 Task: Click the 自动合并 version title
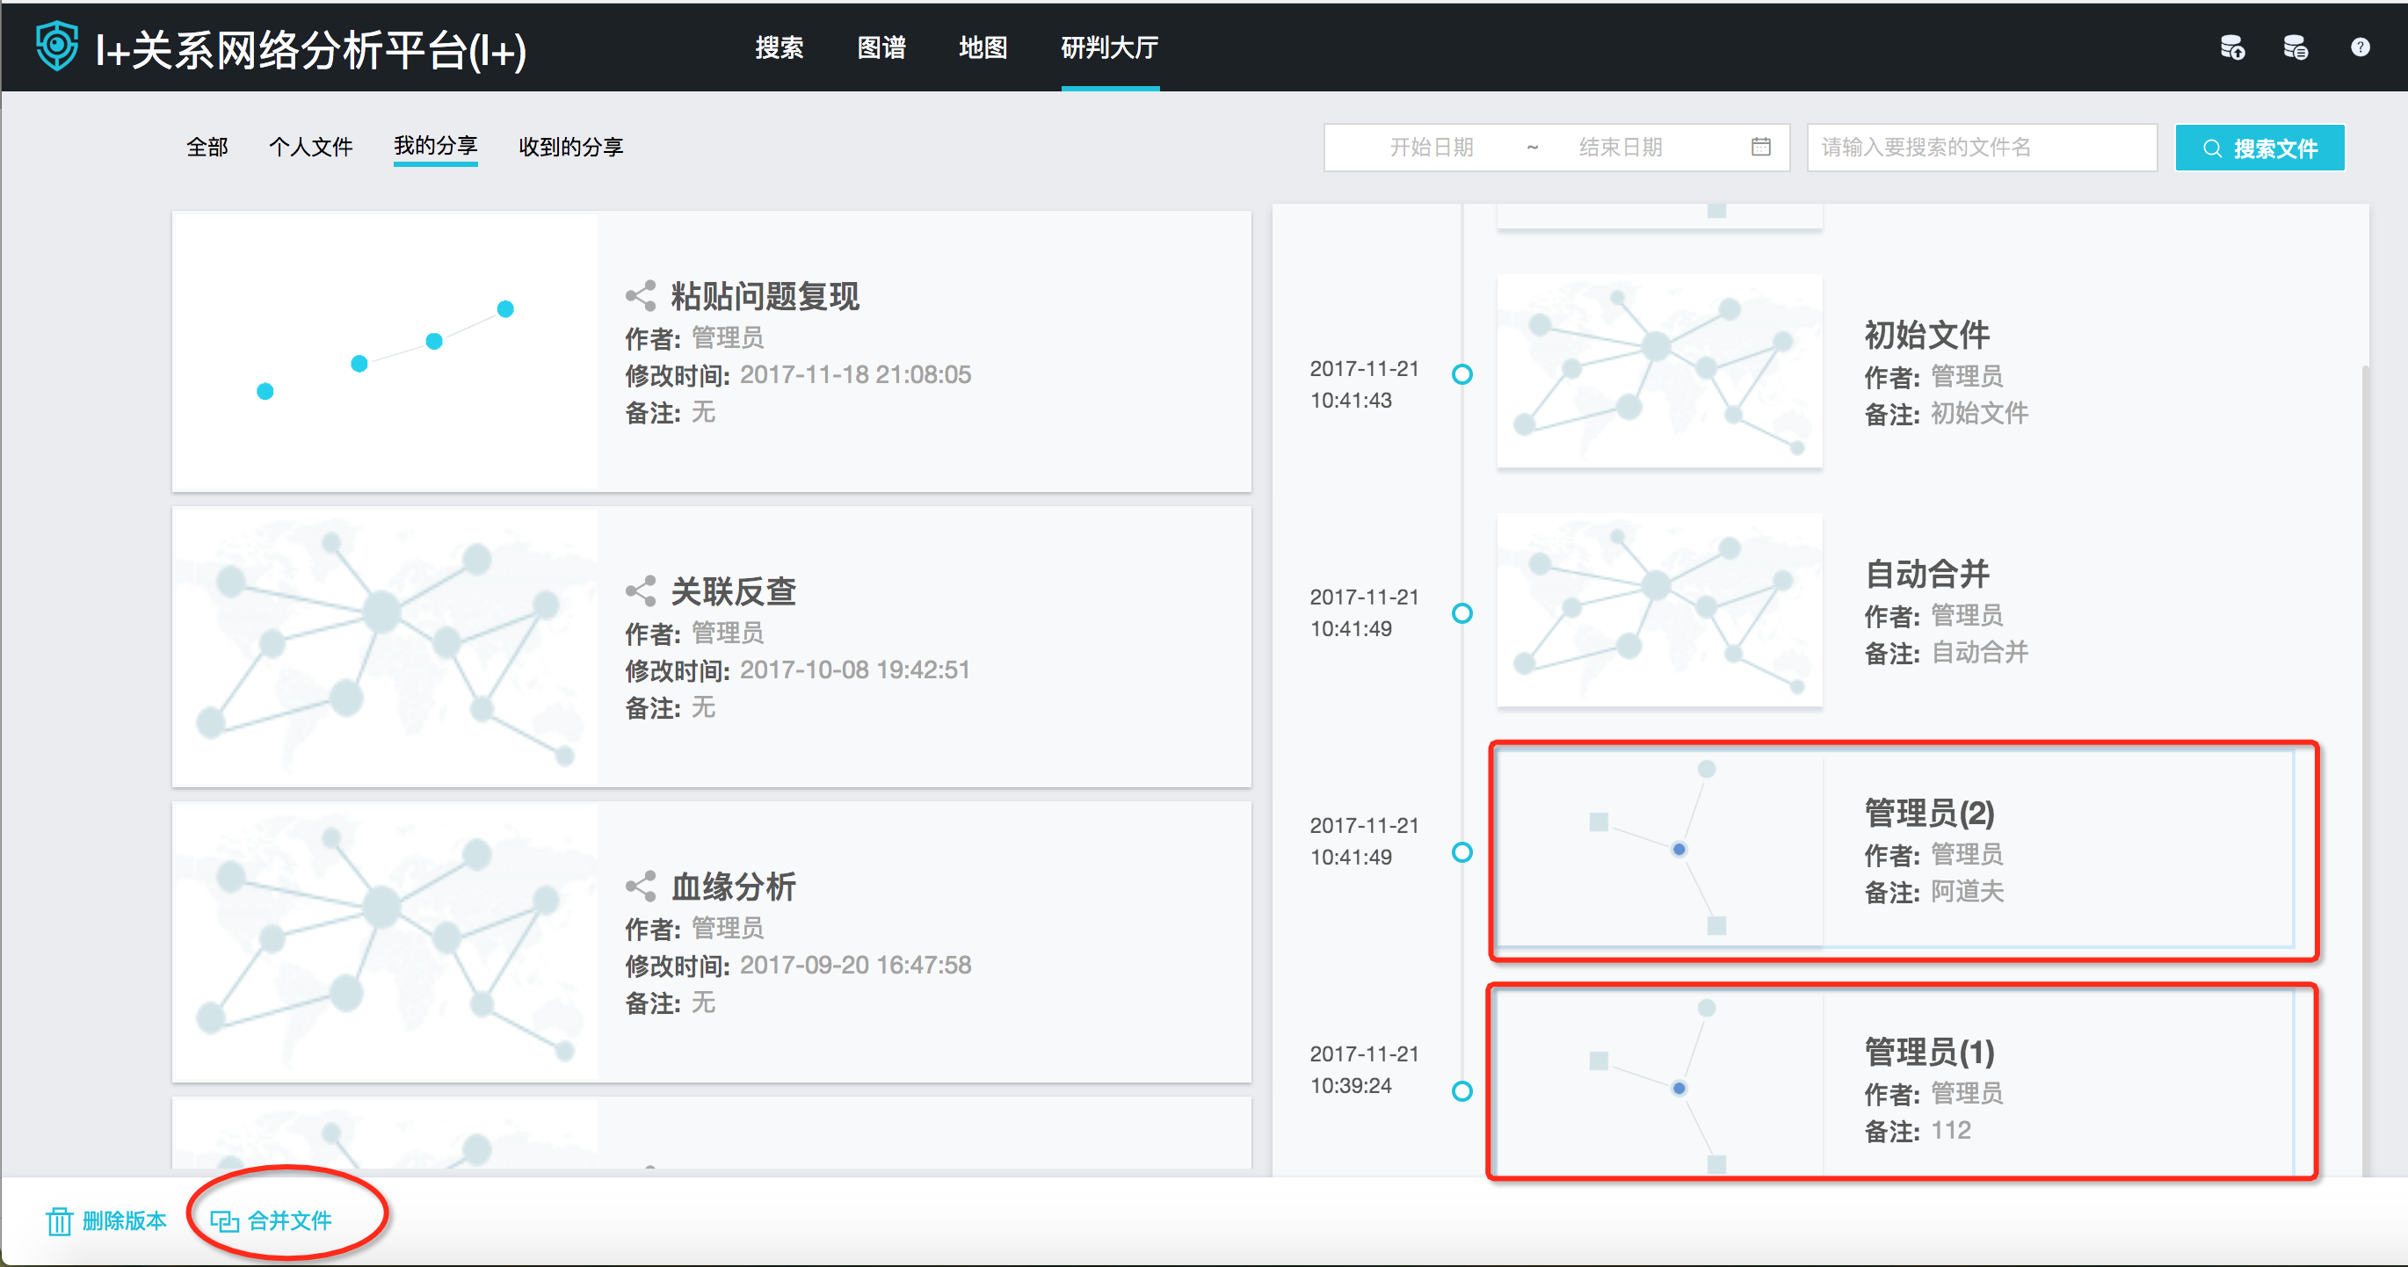click(1926, 574)
